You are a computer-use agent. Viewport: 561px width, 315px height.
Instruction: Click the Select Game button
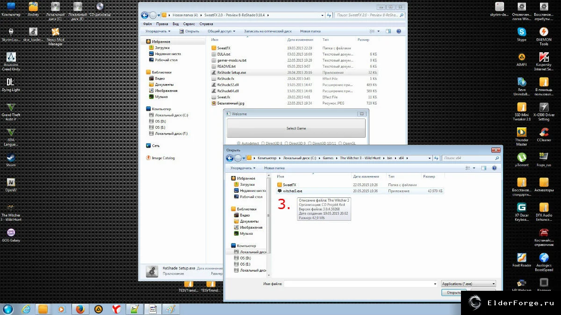(x=296, y=128)
